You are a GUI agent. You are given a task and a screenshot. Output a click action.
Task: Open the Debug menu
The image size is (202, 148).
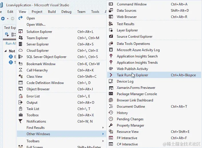click(x=66, y=12)
